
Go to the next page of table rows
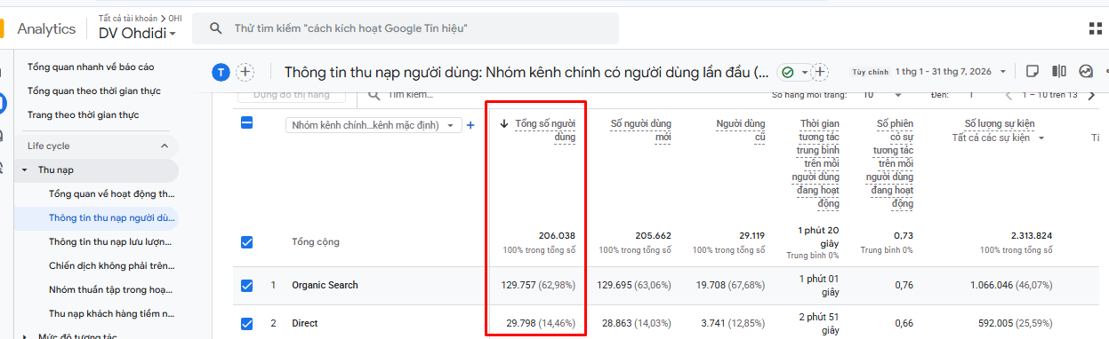(x=1091, y=94)
